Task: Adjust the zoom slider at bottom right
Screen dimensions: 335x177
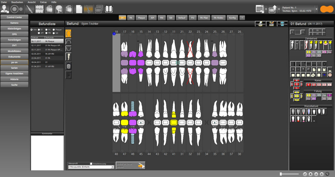Action: (281, 174)
